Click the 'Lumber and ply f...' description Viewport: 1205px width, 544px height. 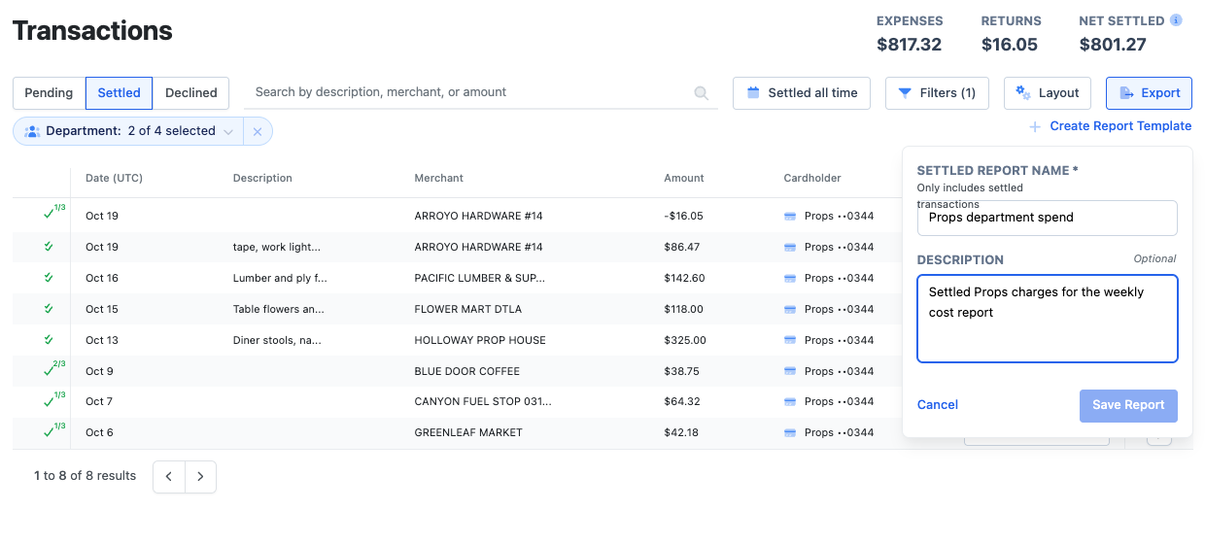tap(280, 278)
